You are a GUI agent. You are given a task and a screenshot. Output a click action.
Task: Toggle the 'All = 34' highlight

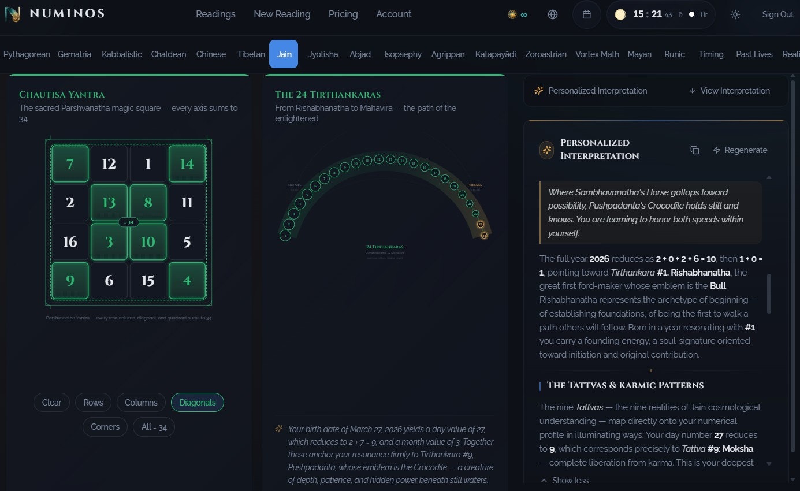[154, 427]
